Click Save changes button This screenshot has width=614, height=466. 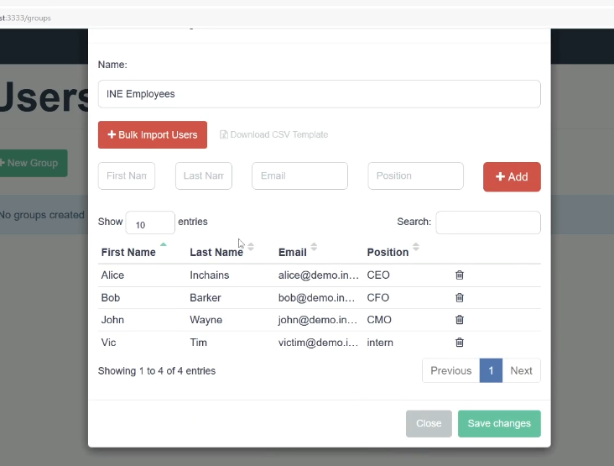[x=499, y=423]
